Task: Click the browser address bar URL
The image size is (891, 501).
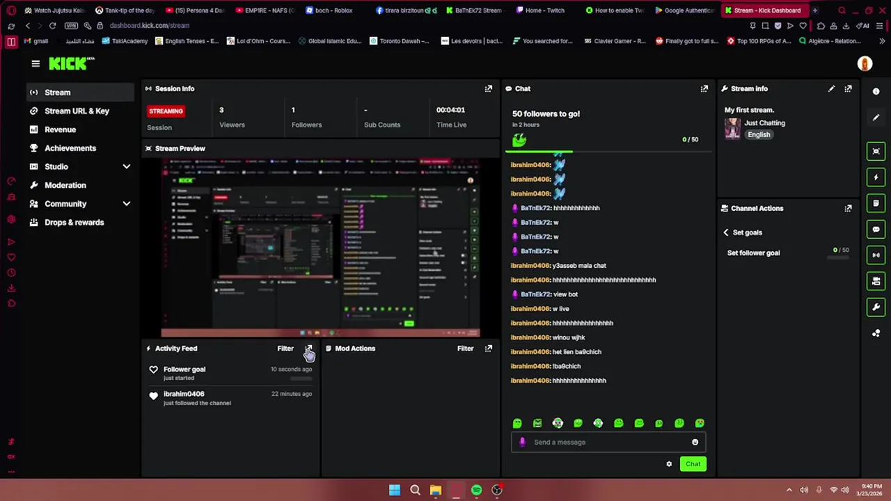Action: point(149,26)
